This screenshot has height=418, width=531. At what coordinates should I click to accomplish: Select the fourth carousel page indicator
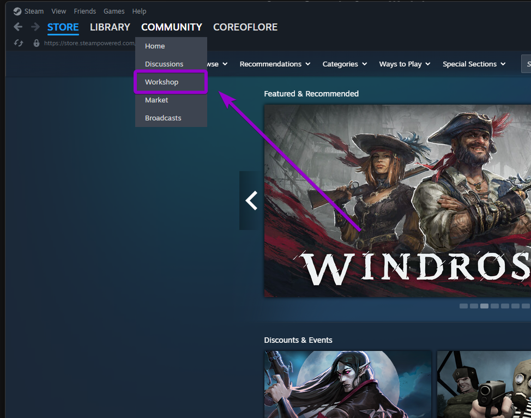pyautogui.click(x=495, y=306)
